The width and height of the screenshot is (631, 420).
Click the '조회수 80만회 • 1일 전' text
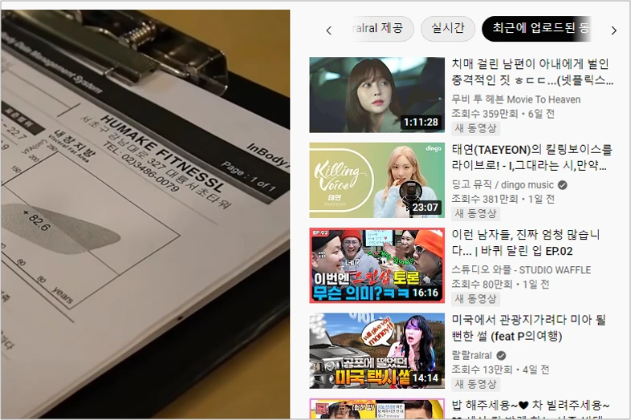(x=500, y=285)
